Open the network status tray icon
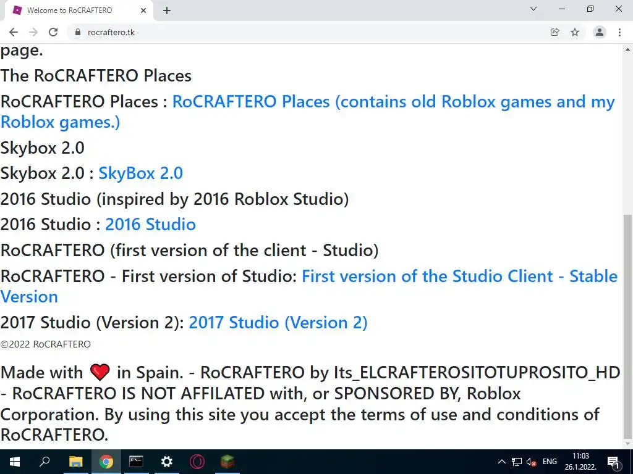The width and height of the screenshot is (633, 474). pos(517,462)
